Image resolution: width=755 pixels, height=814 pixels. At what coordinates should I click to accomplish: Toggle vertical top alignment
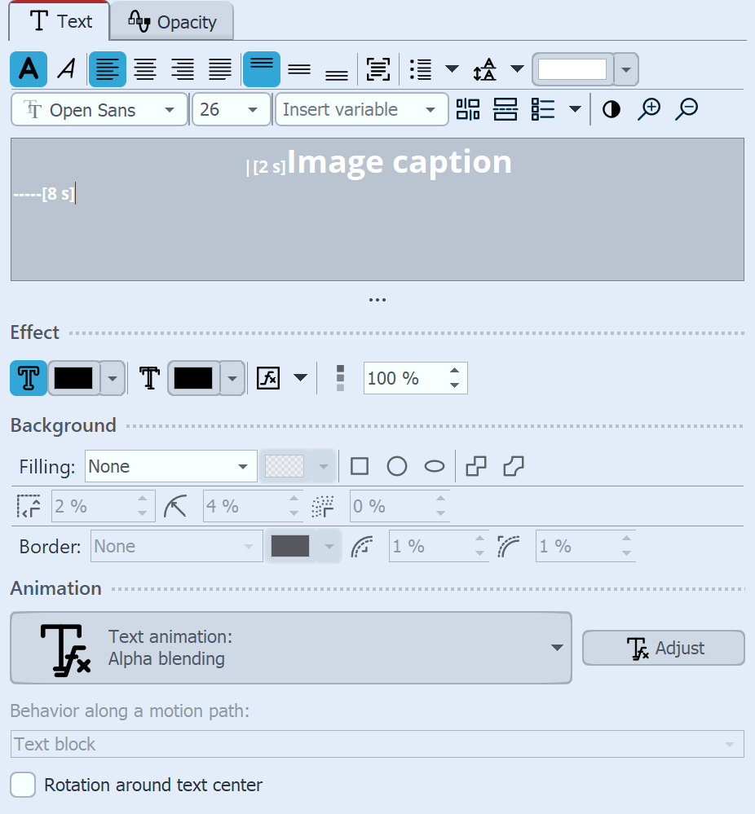(261, 69)
